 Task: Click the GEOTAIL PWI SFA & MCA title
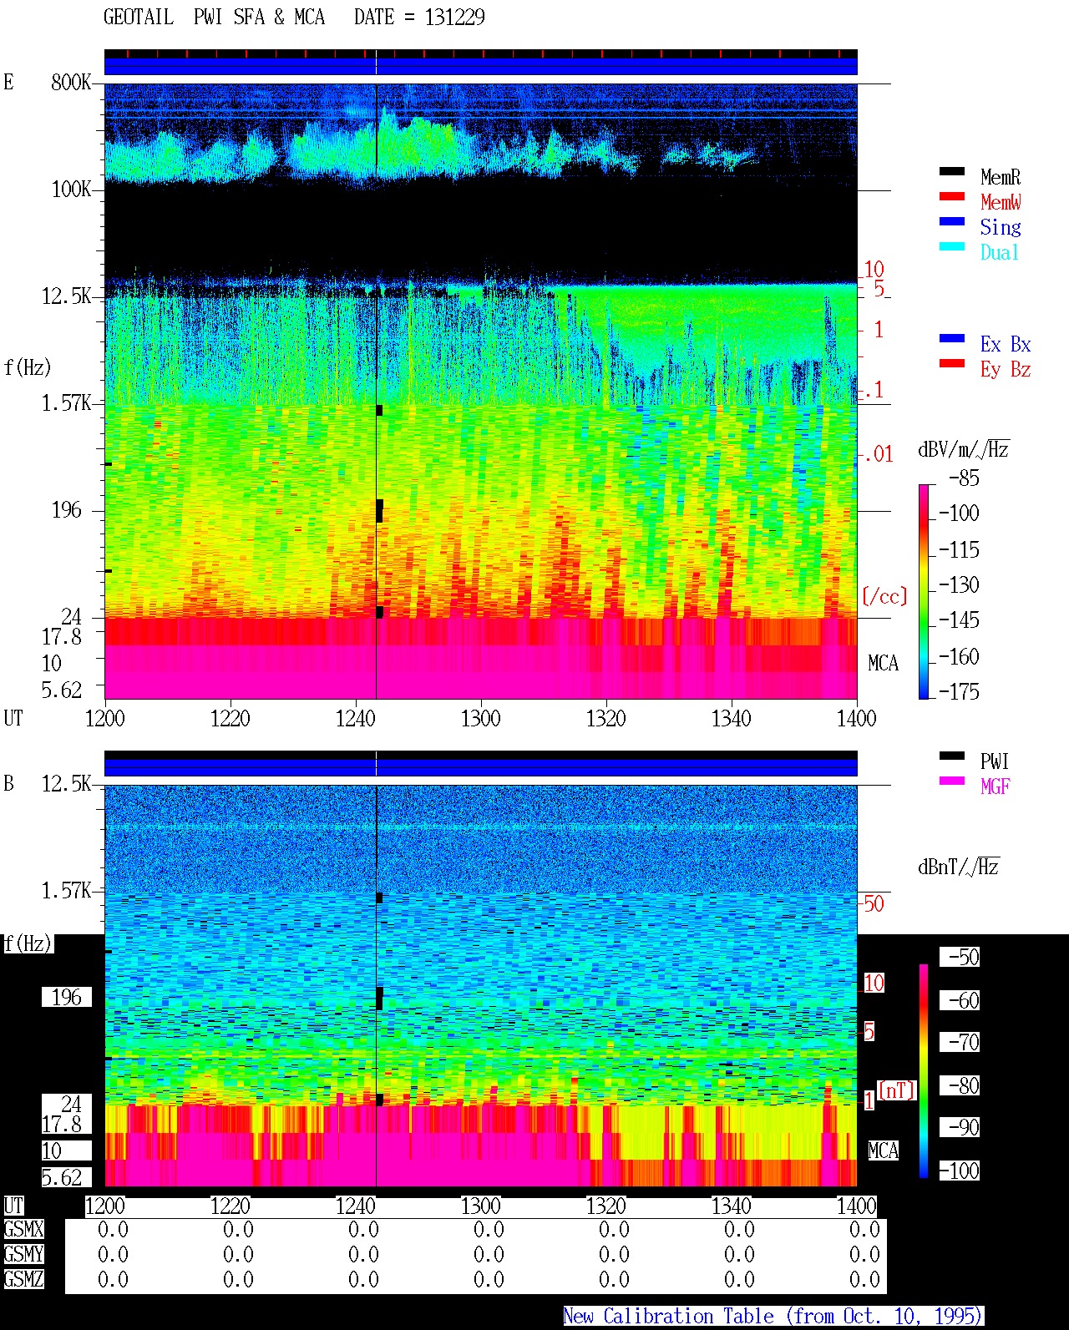[214, 18]
